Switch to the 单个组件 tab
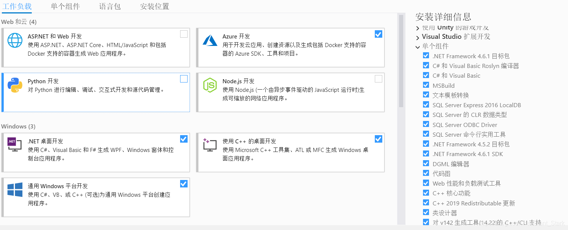The width and height of the screenshot is (568, 230). (65, 6)
